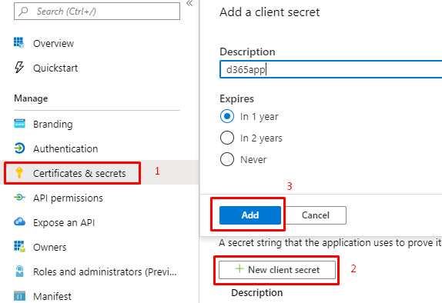Screen dimensions: 442x303
Task: Click the blue Add button
Action: click(x=250, y=215)
